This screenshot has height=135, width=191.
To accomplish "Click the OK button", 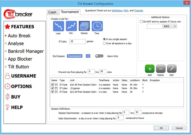I will point(161,128).
